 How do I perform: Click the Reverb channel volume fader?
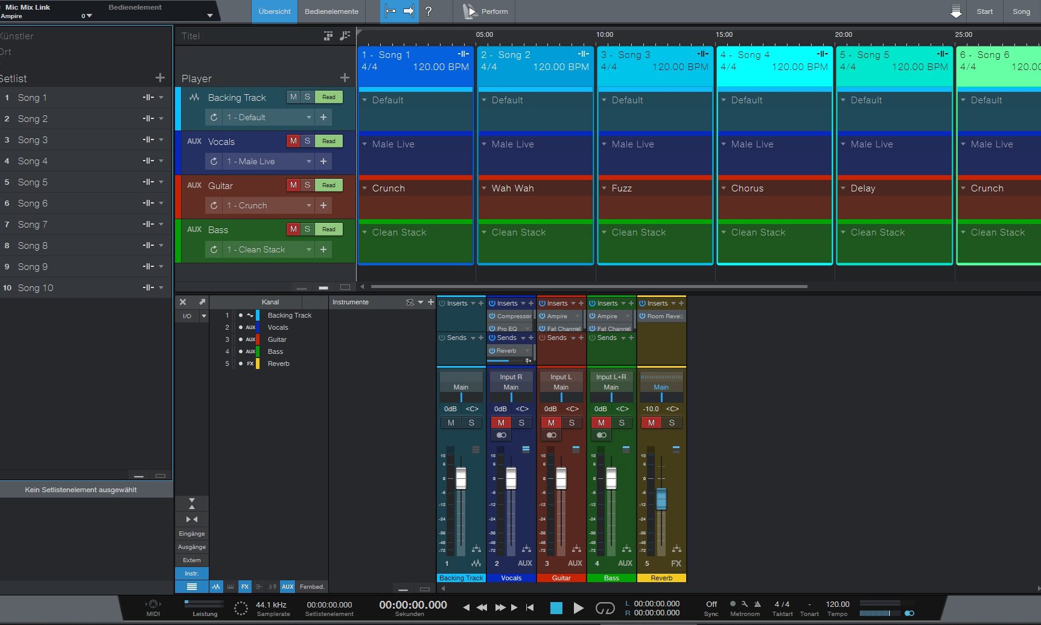661,499
